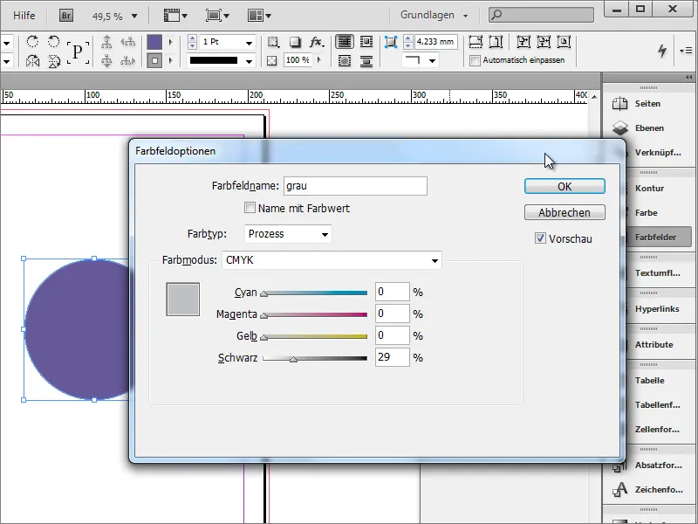Click the gray color preview swatch in dialog
Viewport: 698px width, 524px height.
(183, 299)
